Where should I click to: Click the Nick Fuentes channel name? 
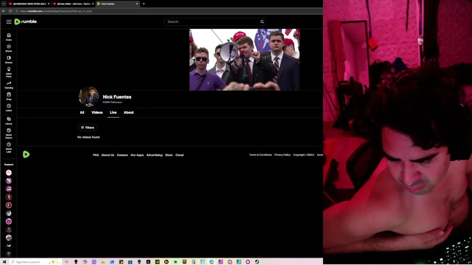click(x=117, y=97)
